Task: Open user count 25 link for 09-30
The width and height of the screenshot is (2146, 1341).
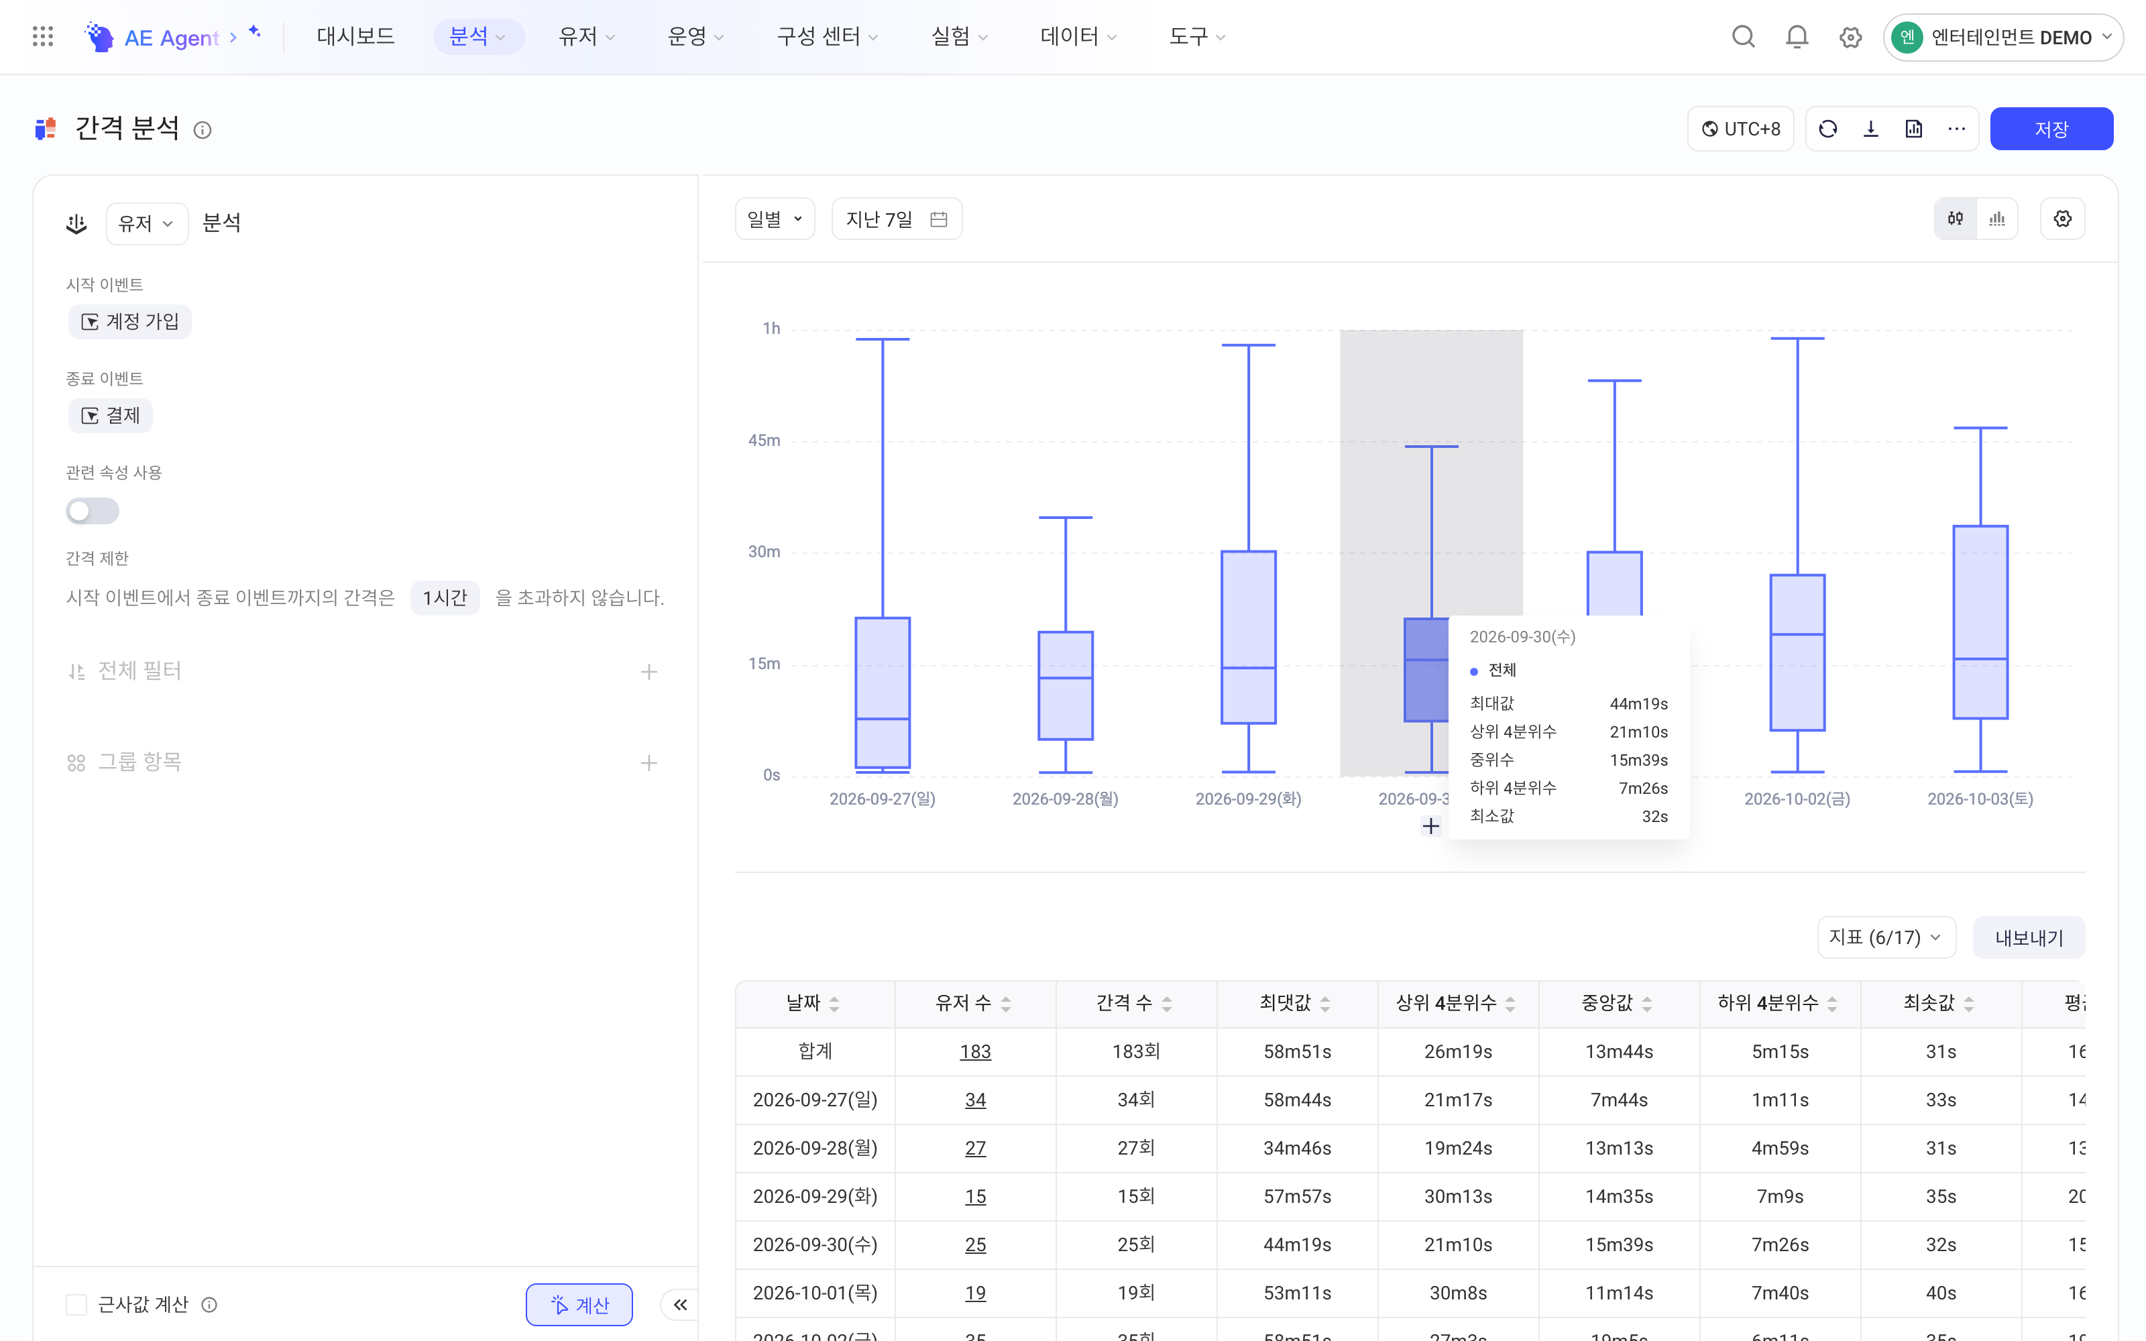Action: (x=974, y=1245)
